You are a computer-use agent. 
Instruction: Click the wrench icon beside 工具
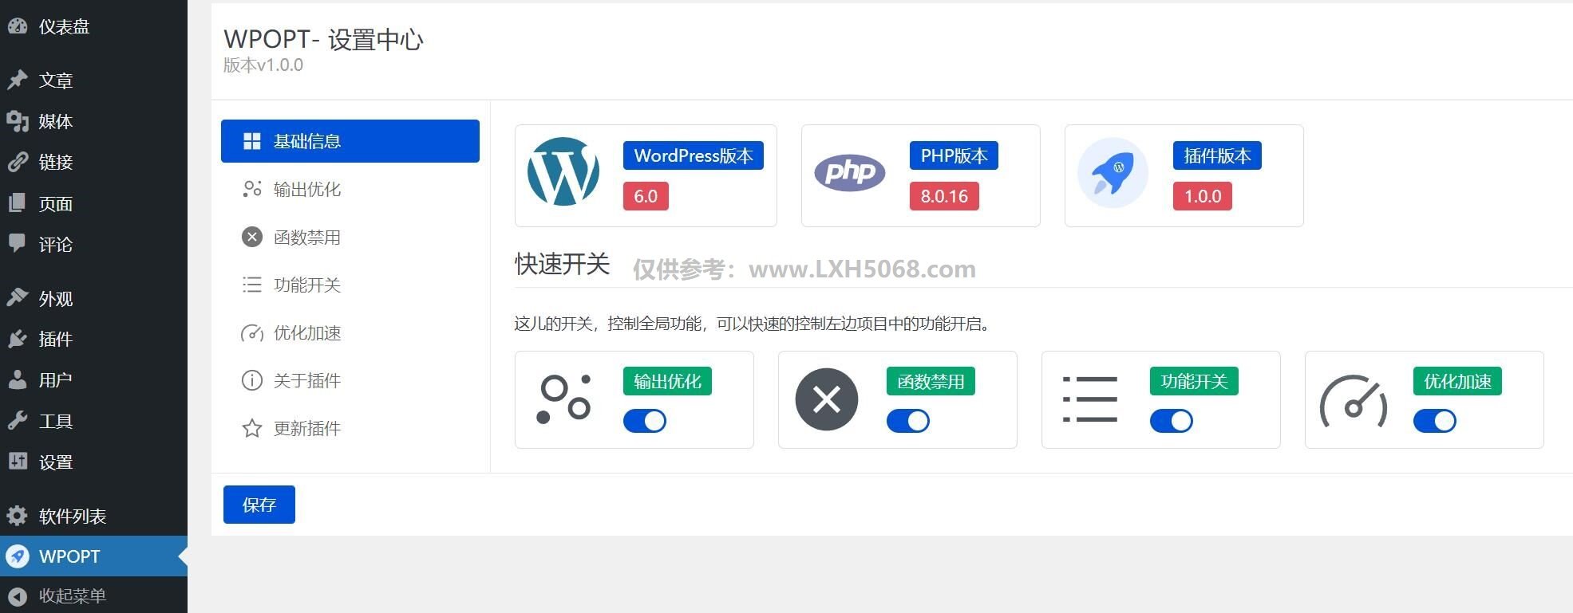click(x=18, y=421)
